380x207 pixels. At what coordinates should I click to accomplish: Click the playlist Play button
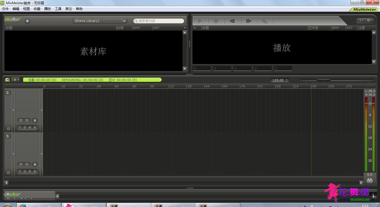[x=200, y=21]
